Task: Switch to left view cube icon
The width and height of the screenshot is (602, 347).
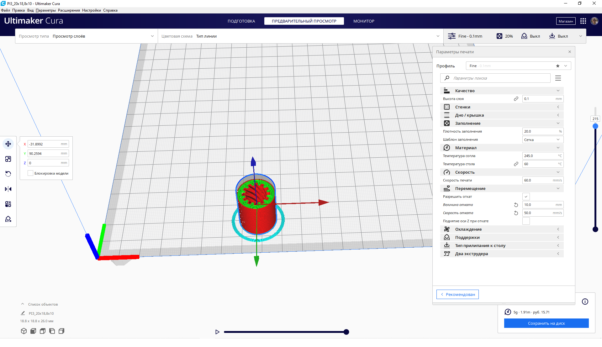Action: pos(52,331)
